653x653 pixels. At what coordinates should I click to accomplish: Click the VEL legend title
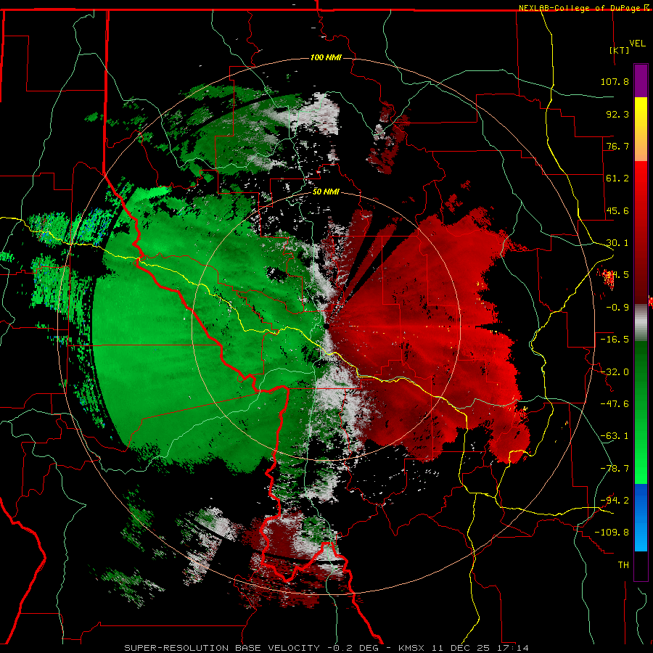point(637,44)
